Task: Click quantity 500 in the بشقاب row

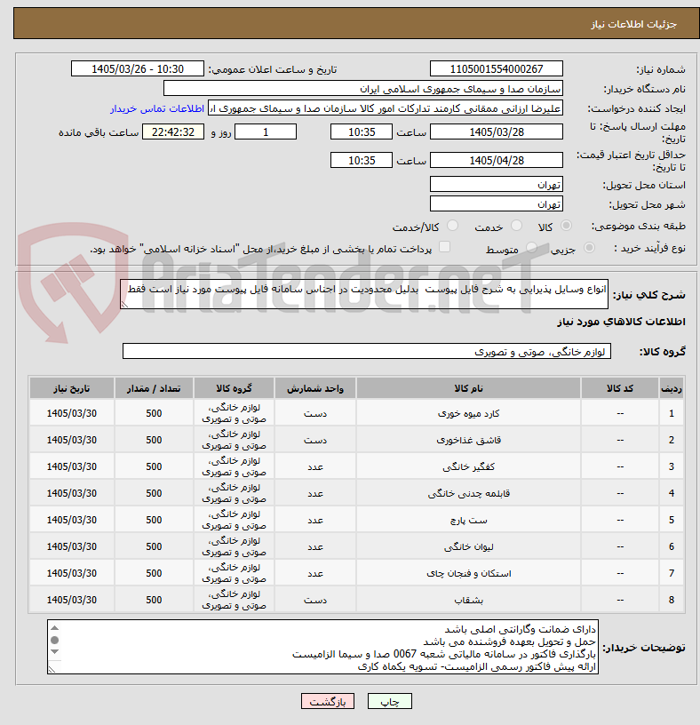Action: coord(154,600)
